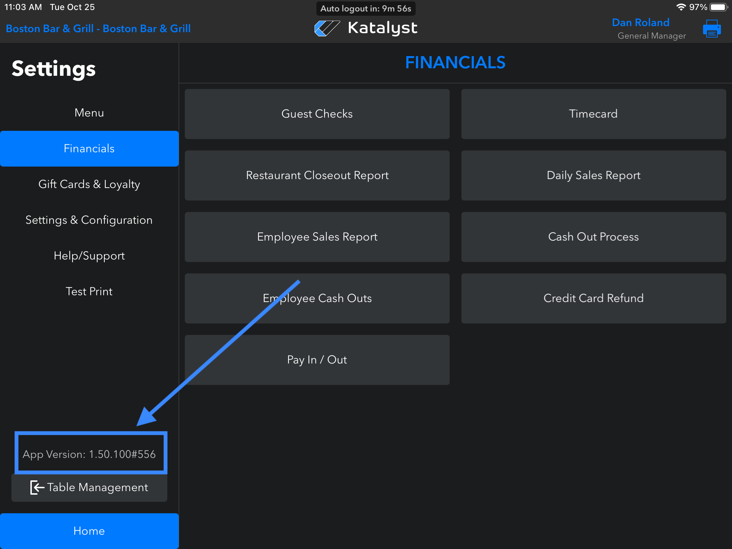Screen dimensions: 732x549
Task: Tap the Wi-Fi status icon
Action: [x=681, y=7]
